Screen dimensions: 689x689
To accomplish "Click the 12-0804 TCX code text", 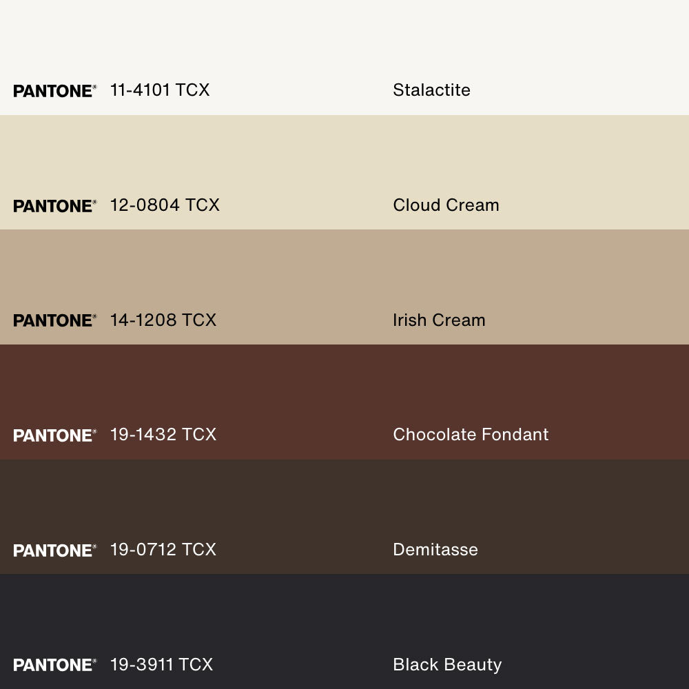I will tap(165, 205).
